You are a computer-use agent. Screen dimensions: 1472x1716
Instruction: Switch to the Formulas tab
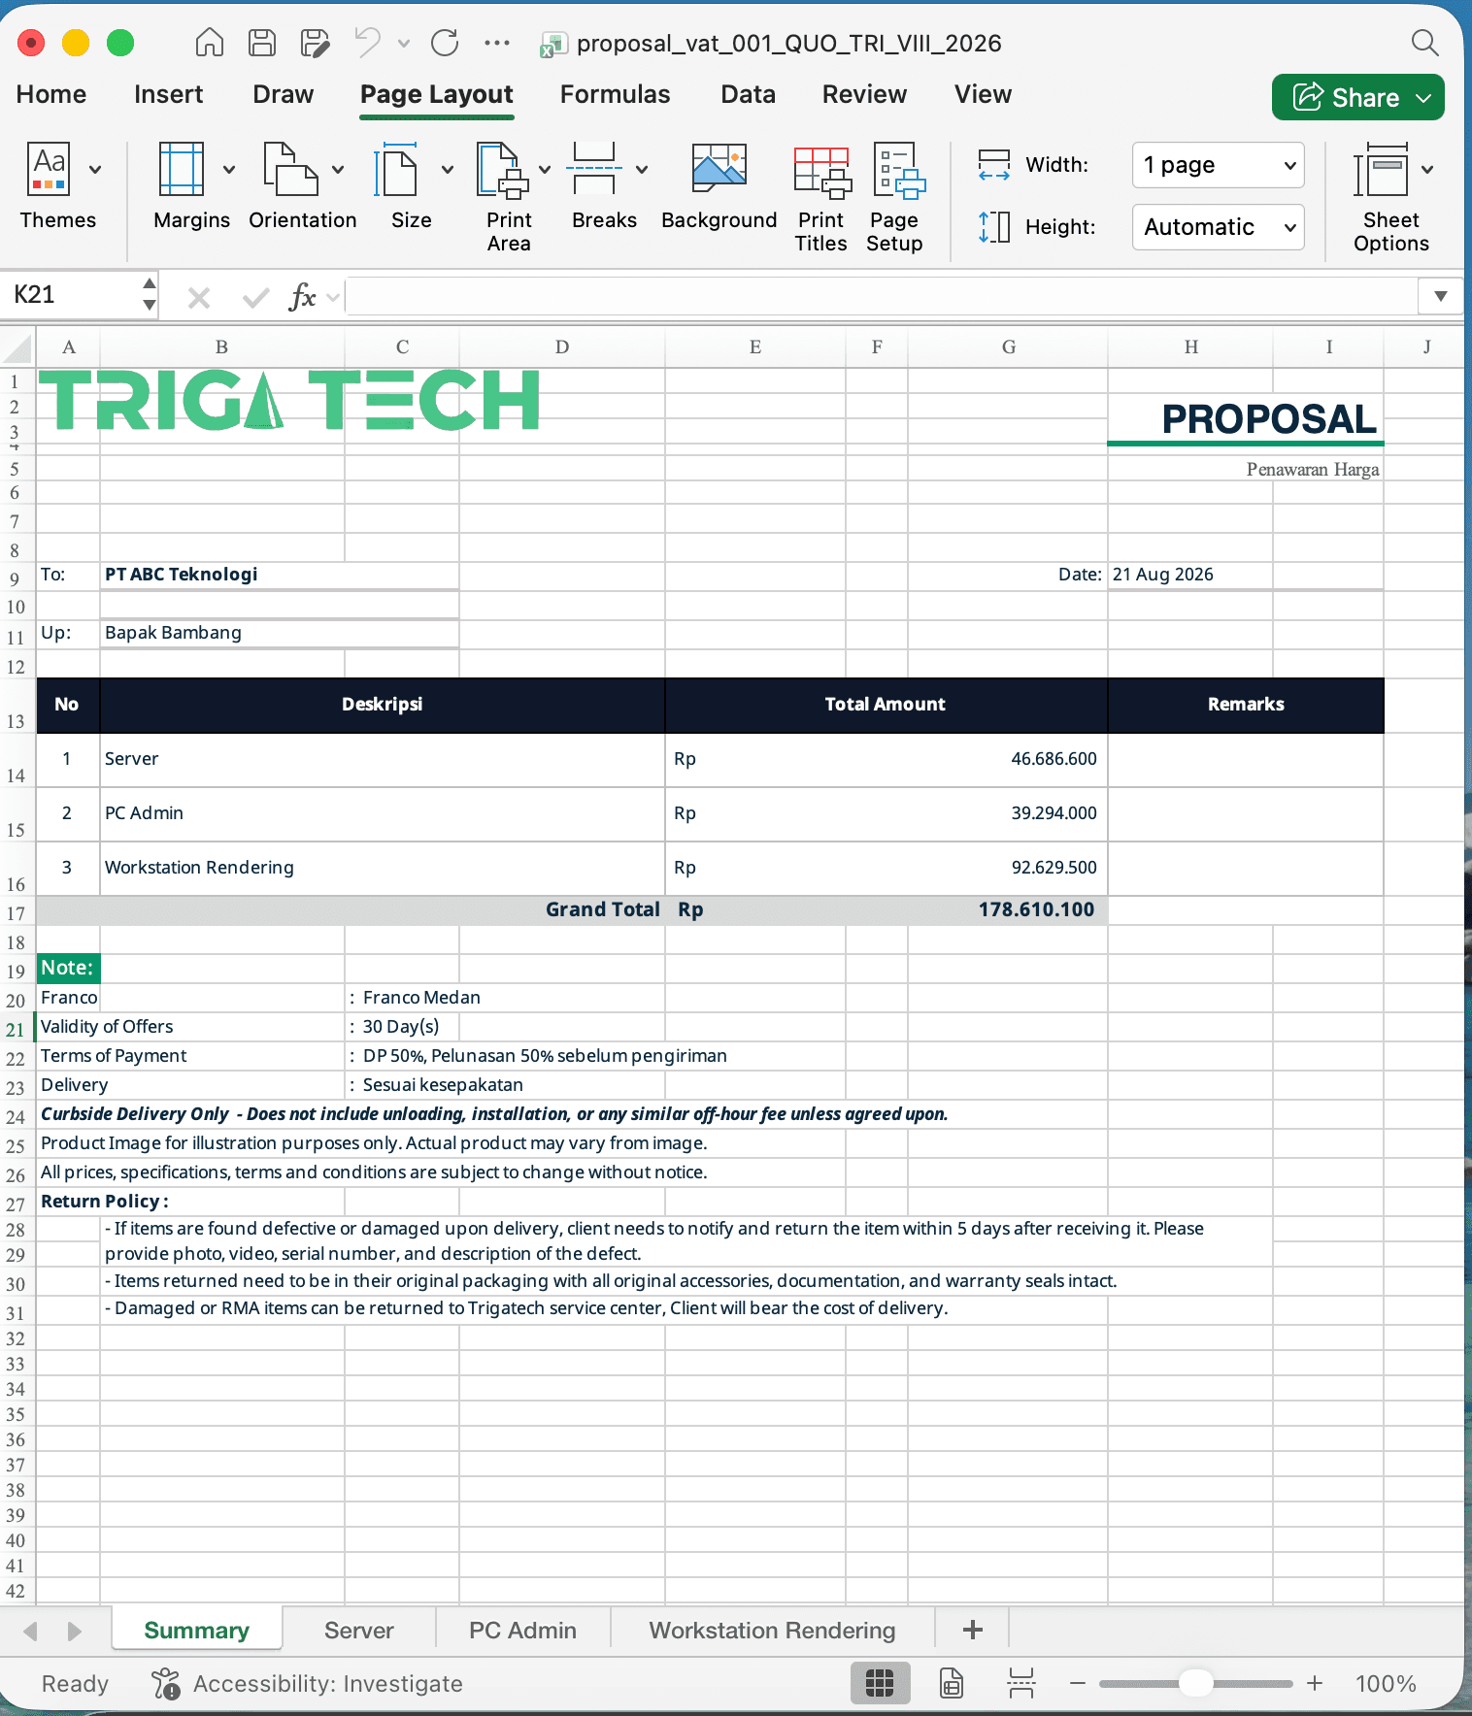pyautogui.click(x=616, y=94)
